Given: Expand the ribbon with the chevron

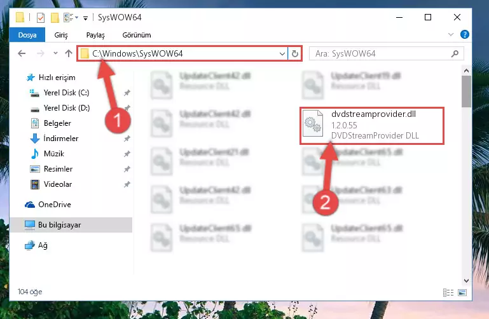Looking at the screenshot, I should point(451,34).
